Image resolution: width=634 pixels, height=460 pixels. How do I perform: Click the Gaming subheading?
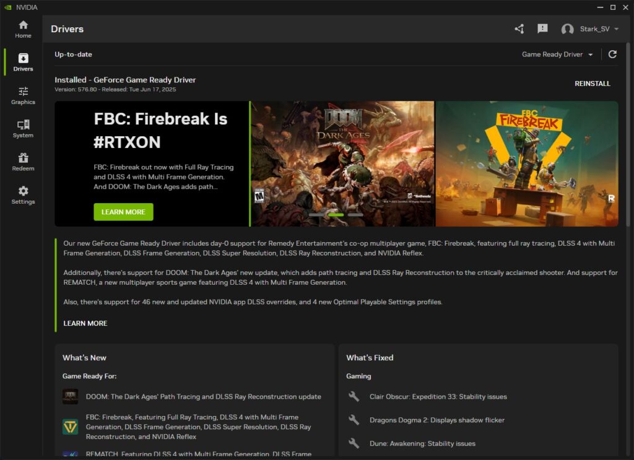358,376
